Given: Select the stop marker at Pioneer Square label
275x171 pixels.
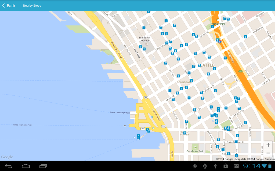Looking at the screenshot, I should click(185, 133).
